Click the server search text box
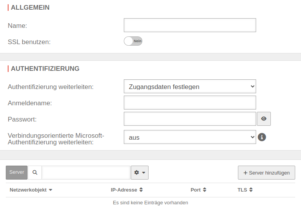 (86, 173)
